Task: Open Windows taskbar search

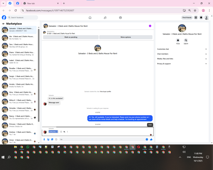Action: click(9, 157)
